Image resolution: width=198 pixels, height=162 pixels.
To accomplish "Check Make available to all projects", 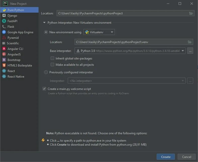I will click(52, 64).
